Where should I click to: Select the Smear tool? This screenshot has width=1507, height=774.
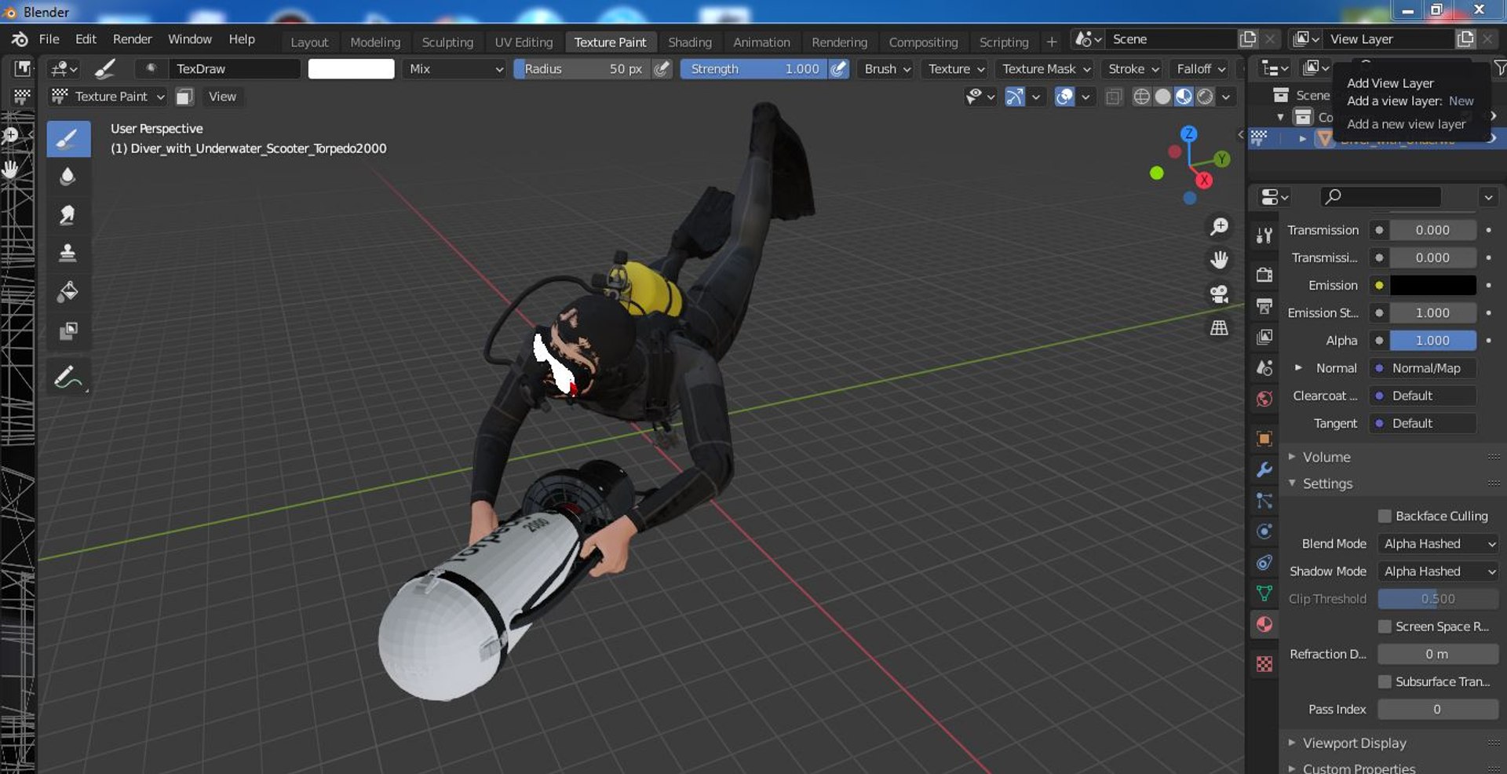click(x=68, y=215)
